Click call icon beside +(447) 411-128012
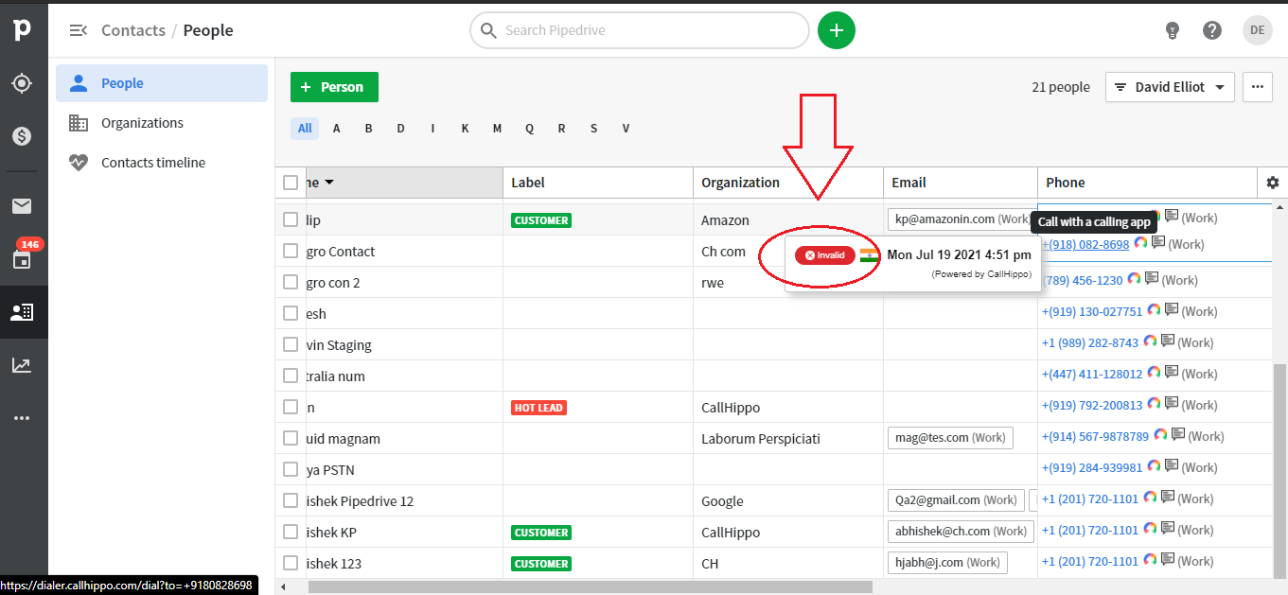The image size is (1288, 595). (x=1154, y=373)
